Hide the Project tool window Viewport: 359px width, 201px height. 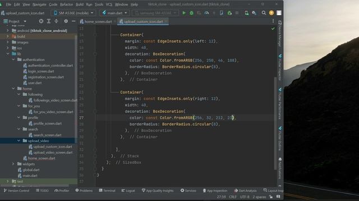pos(73,21)
